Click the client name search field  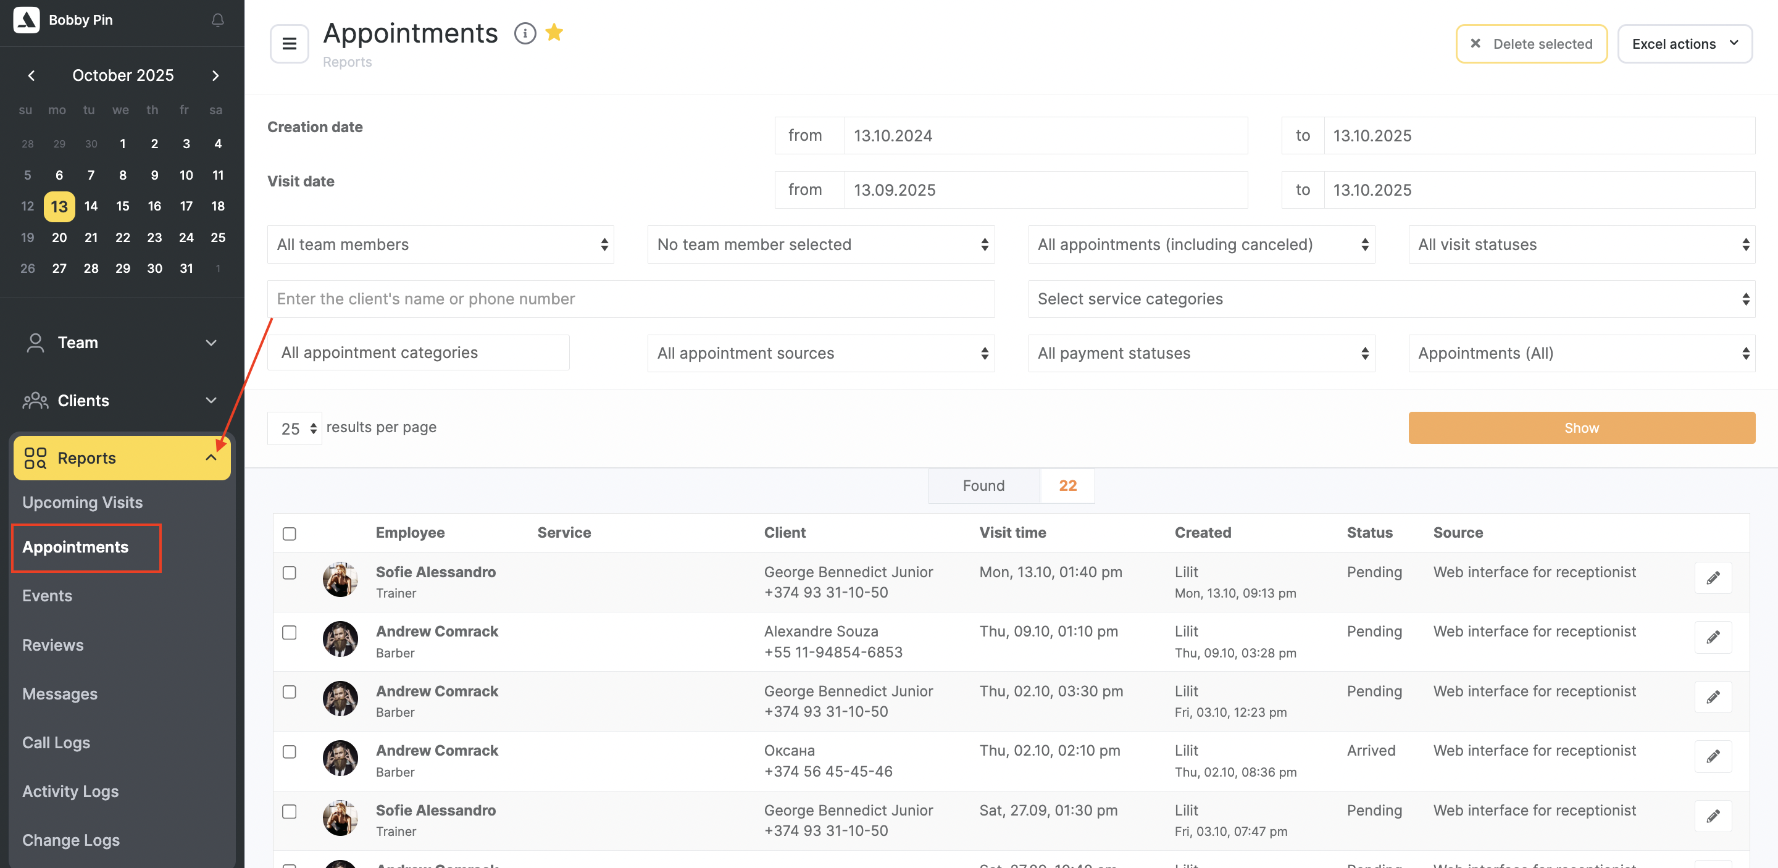(630, 299)
